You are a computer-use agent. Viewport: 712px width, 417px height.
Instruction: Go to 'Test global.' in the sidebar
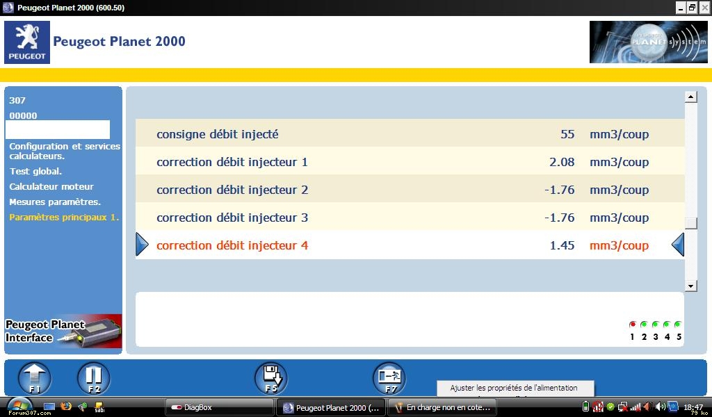[x=35, y=171]
